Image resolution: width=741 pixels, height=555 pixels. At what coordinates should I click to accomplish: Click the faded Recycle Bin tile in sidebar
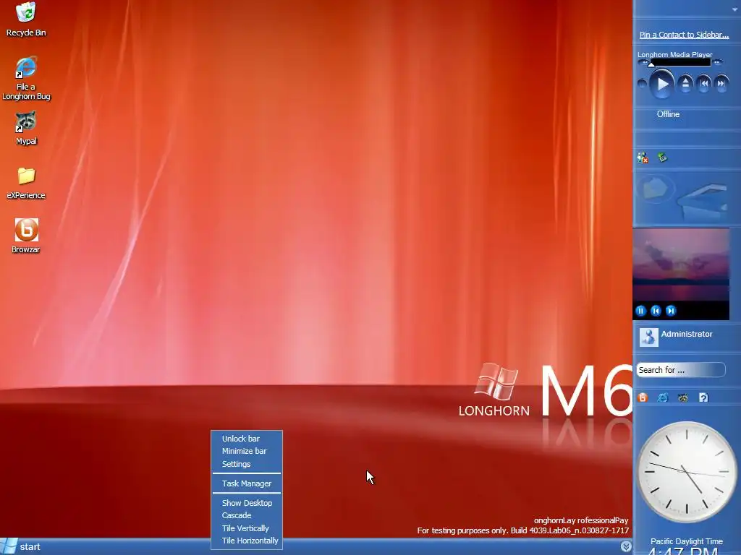pos(703,203)
